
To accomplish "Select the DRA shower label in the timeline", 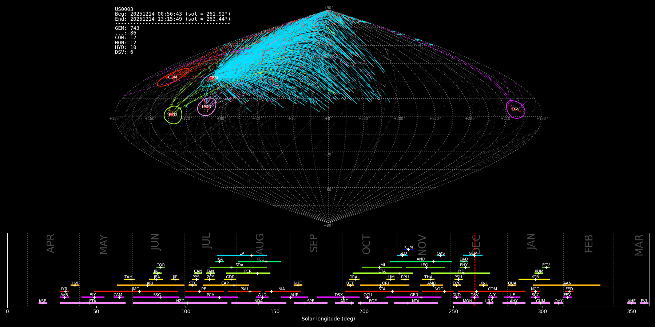I will 353,277.
